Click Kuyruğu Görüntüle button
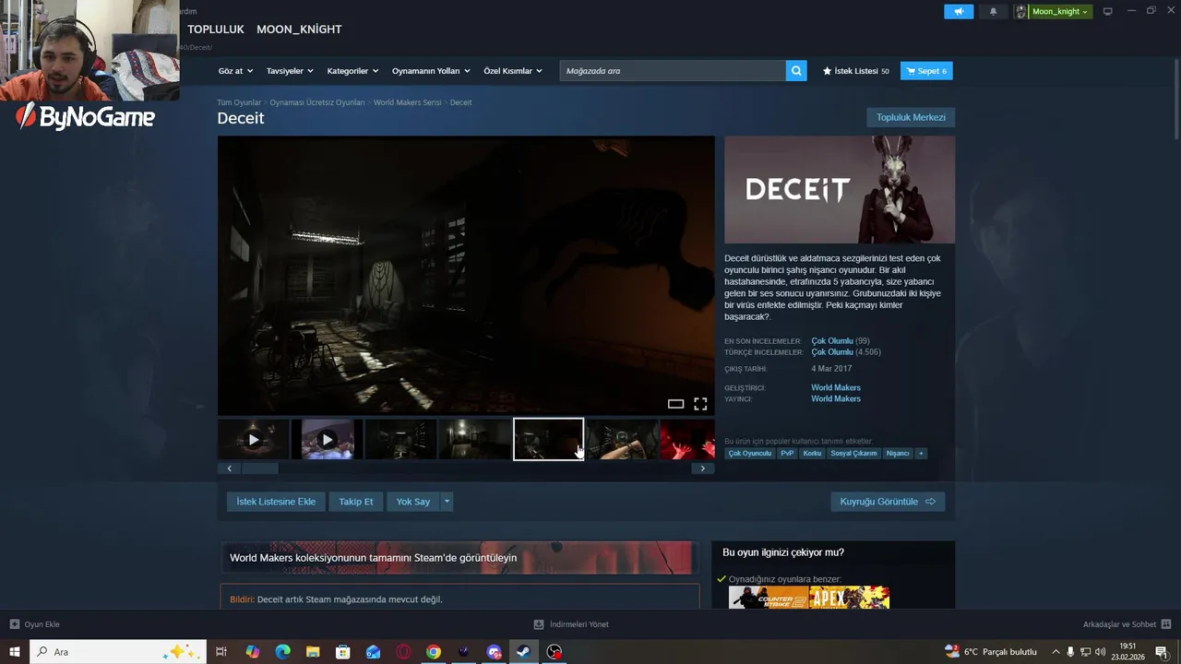The image size is (1181, 664). [x=888, y=502]
